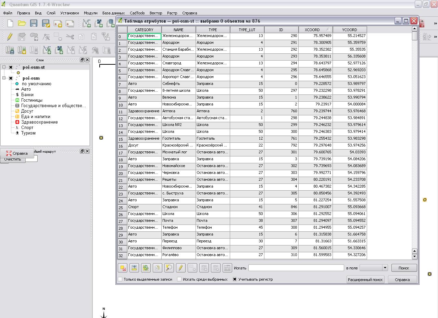Select the pencil edit icon in the attribute table
The image size is (438, 318).
[x=180, y=268]
